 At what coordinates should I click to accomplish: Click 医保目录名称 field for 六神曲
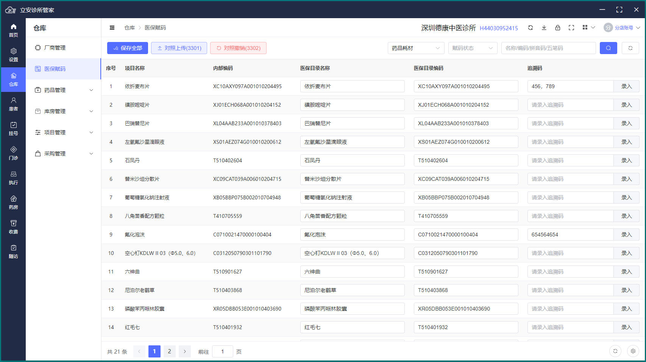352,272
